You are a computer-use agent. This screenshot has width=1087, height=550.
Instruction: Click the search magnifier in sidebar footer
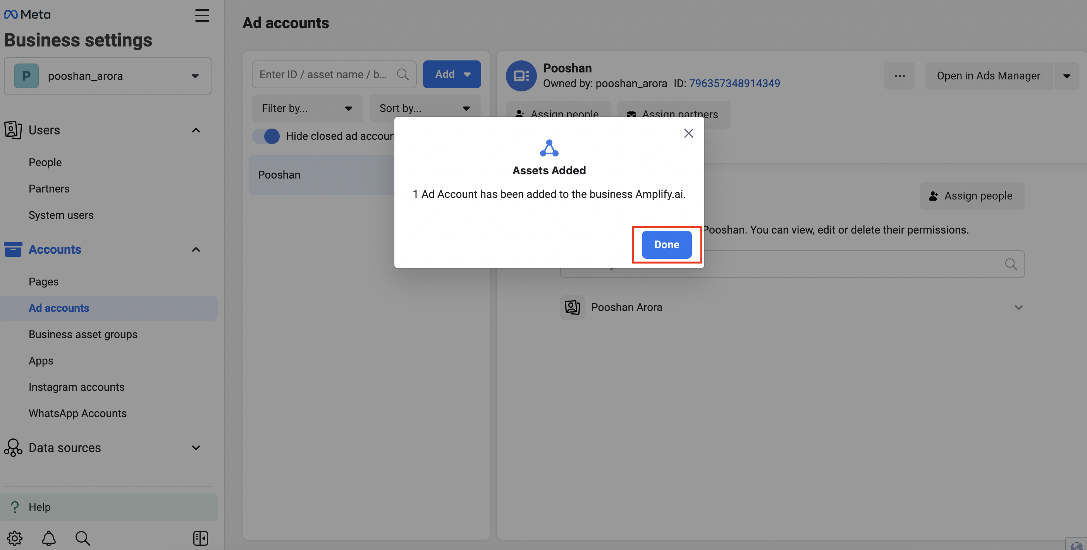click(83, 538)
